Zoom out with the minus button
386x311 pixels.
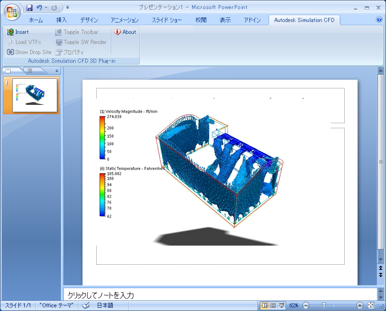point(305,306)
